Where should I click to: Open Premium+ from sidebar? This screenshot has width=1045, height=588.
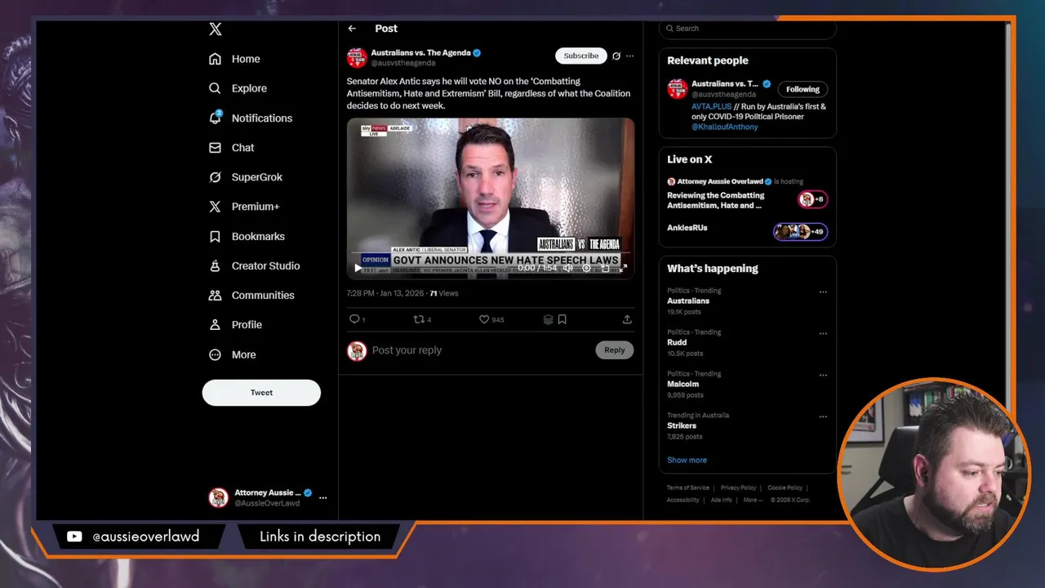244,207
